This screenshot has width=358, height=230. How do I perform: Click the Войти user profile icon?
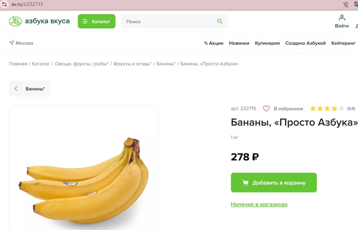(x=342, y=17)
